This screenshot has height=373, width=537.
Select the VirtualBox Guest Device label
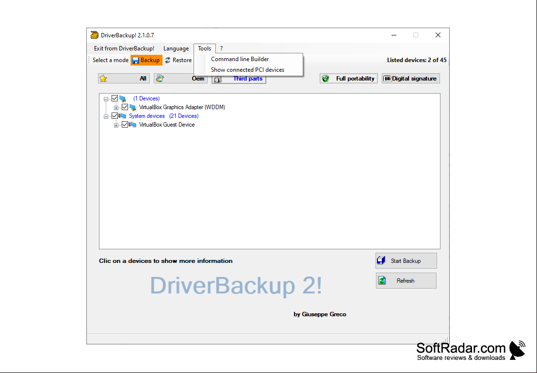(167, 125)
